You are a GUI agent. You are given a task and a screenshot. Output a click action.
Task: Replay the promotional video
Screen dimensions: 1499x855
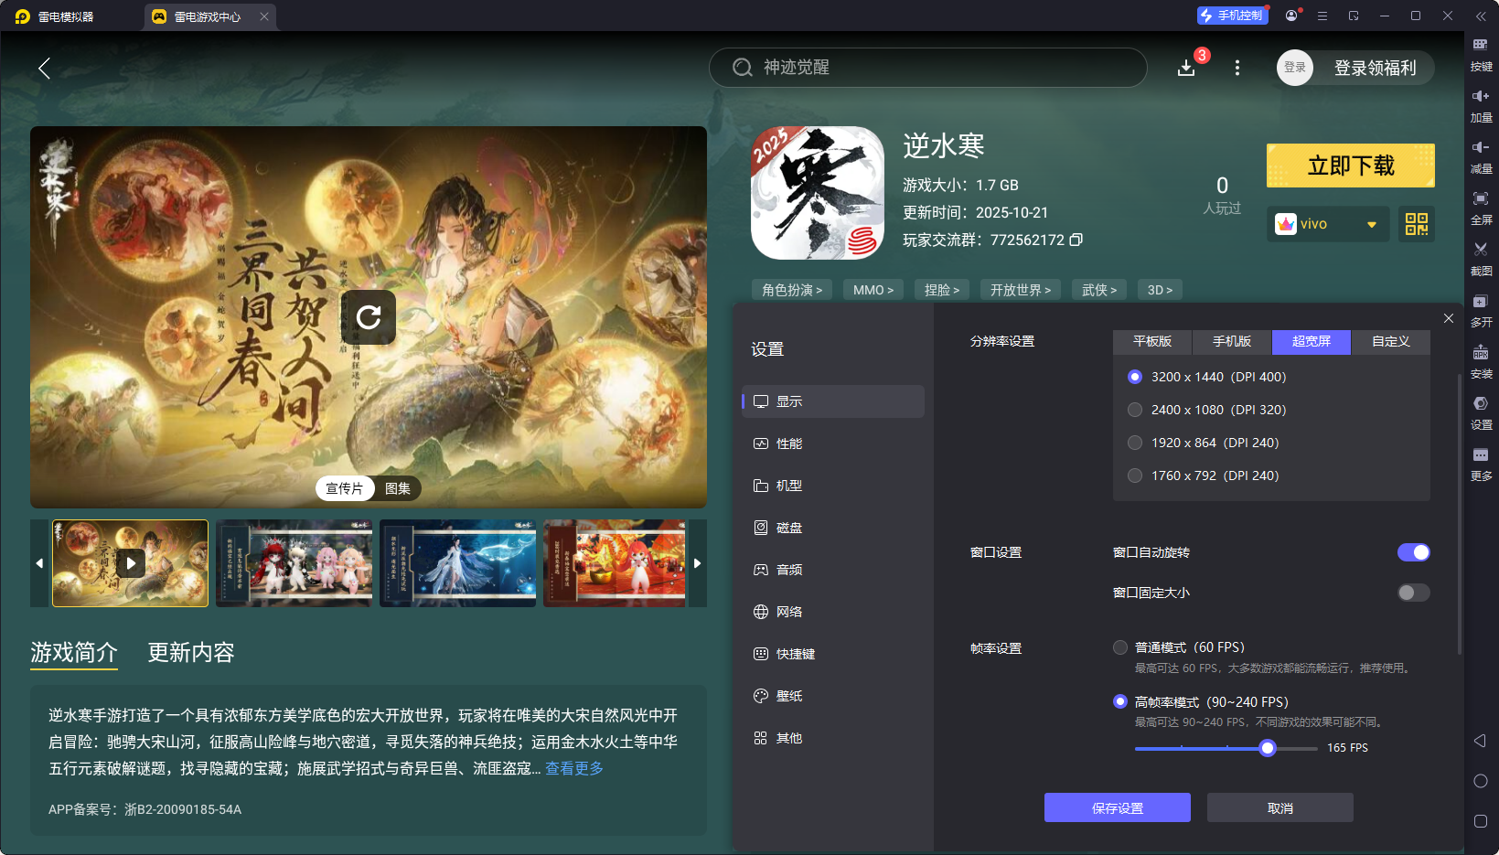[x=369, y=317]
